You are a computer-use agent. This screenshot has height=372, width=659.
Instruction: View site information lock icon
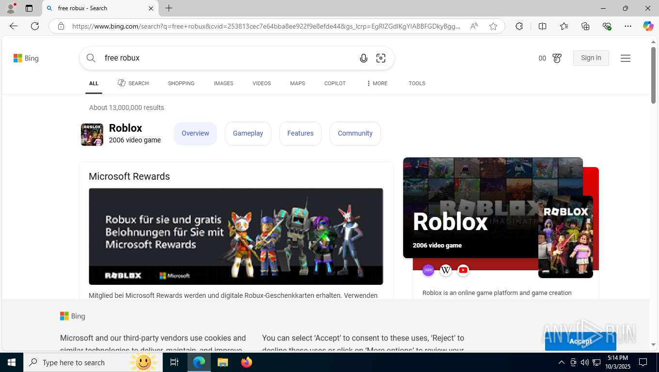[x=61, y=26]
